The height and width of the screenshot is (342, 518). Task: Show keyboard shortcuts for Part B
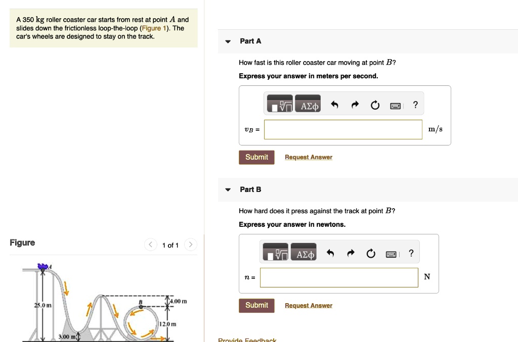click(x=392, y=254)
